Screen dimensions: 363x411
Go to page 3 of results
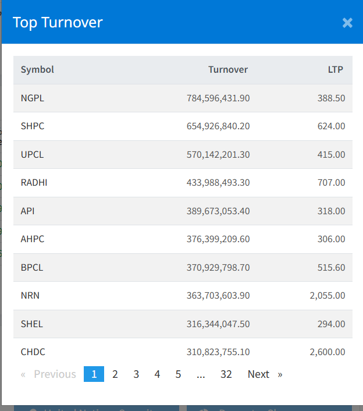(136, 374)
